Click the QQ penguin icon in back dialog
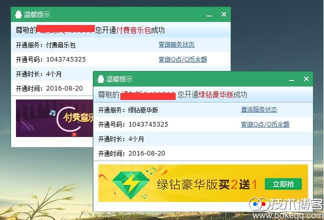 (18, 14)
